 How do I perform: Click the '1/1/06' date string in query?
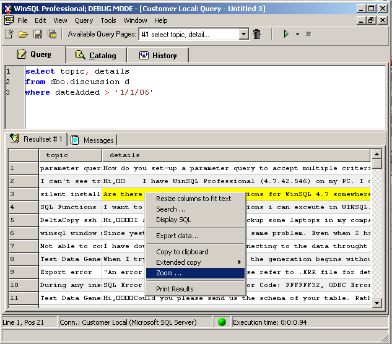(134, 92)
